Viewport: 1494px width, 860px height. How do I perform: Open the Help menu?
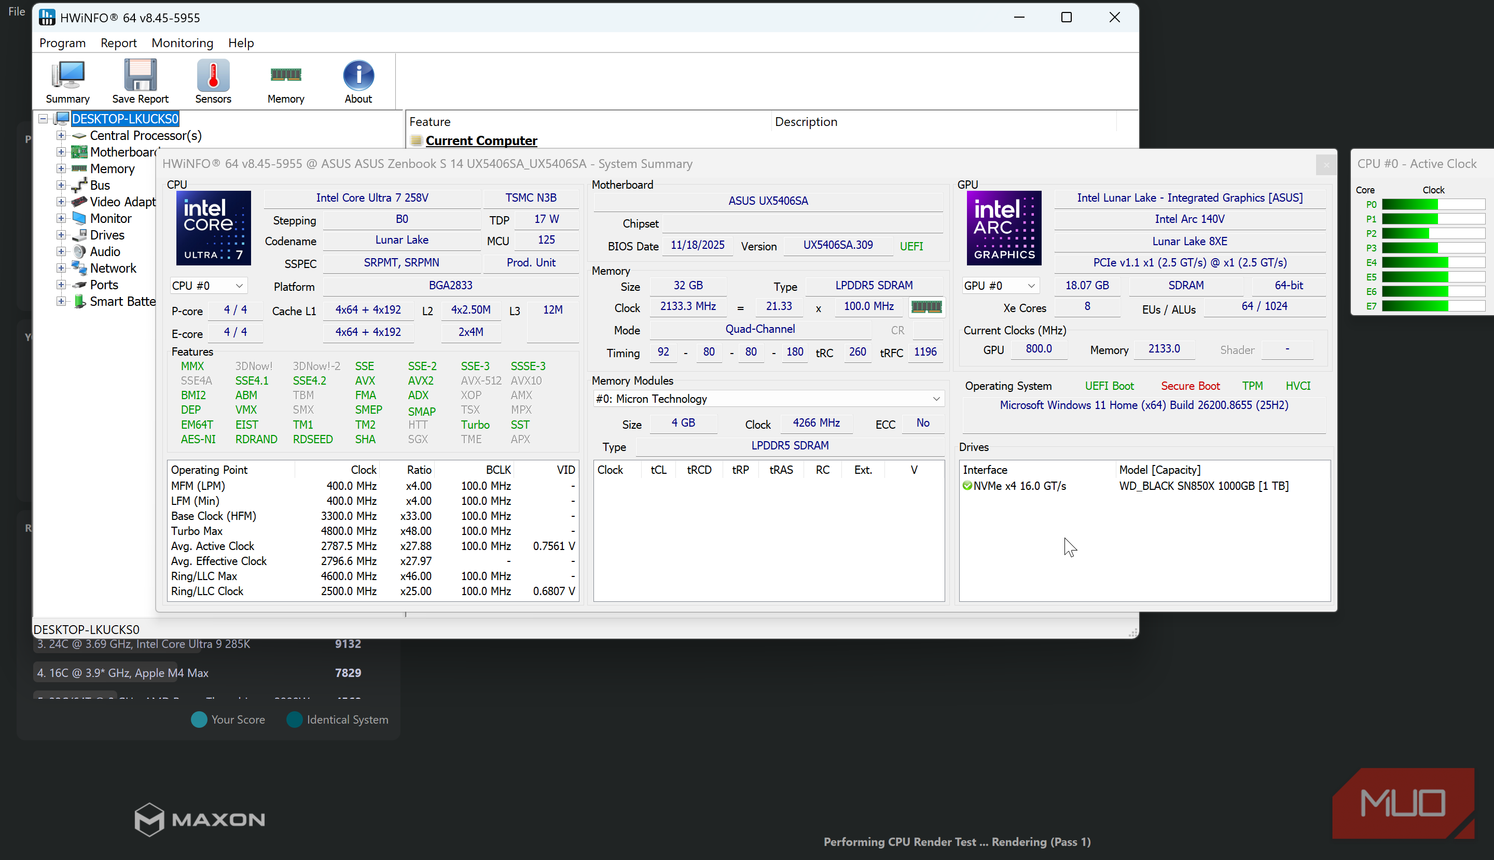[x=241, y=43]
